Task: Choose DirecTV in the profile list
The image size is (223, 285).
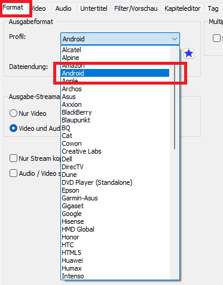Action: click(115, 167)
